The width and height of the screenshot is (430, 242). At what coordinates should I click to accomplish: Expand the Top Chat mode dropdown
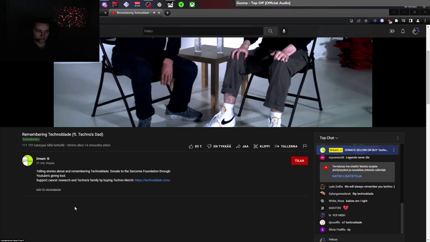(x=329, y=138)
